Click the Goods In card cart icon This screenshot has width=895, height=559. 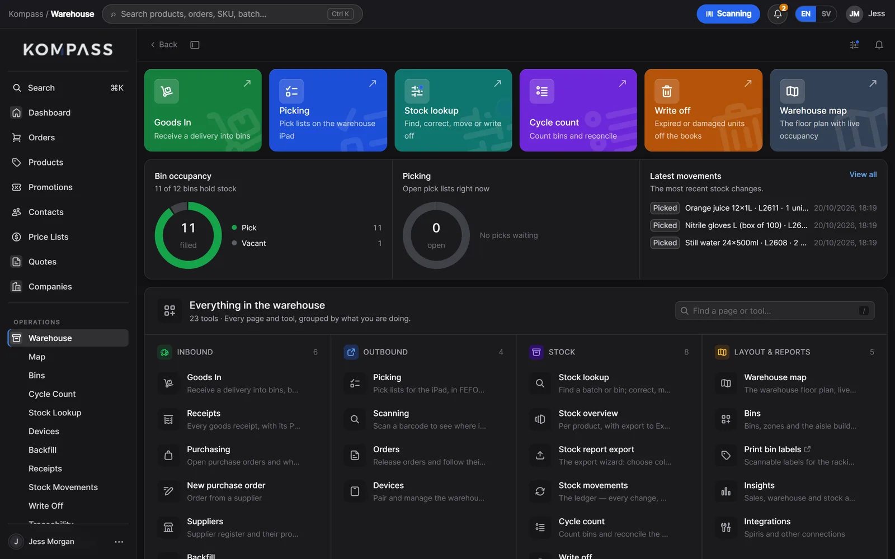(x=167, y=91)
